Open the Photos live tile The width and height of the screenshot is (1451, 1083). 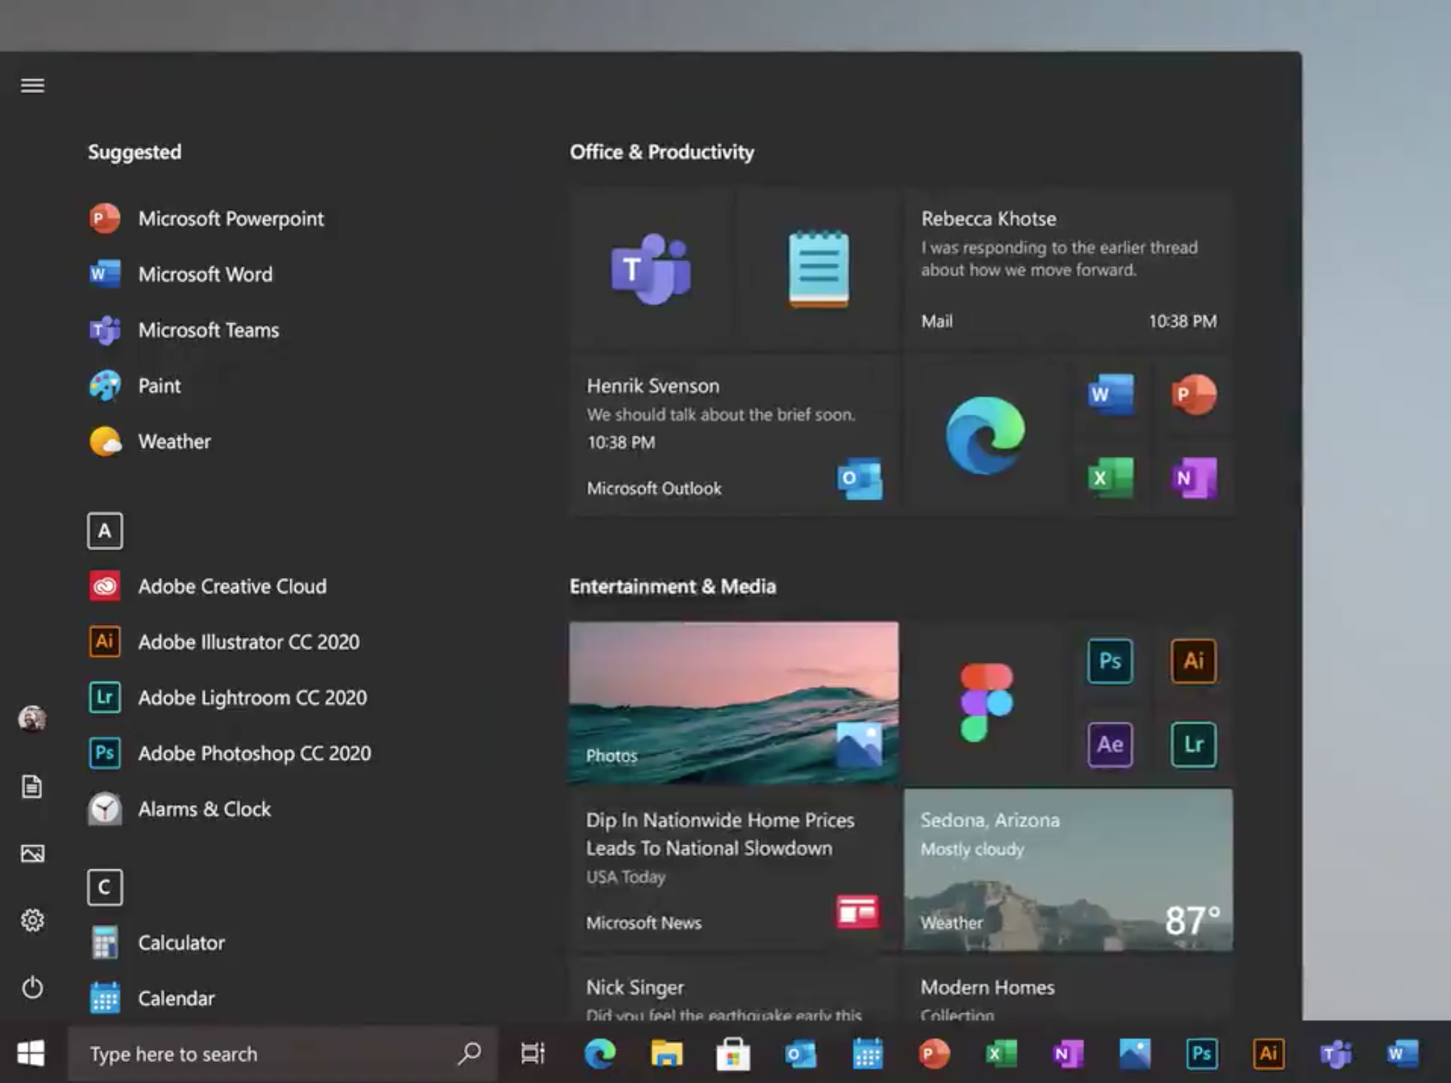(x=734, y=702)
